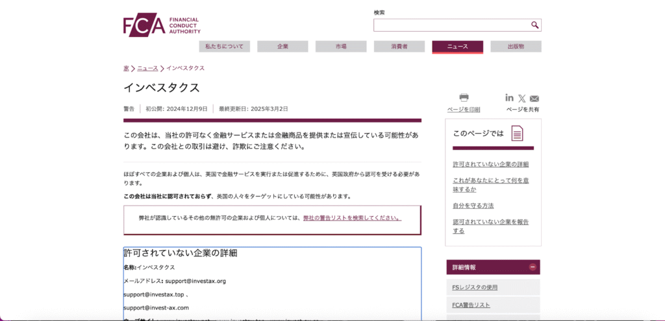Share the page on X
The height and width of the screenshot is (321, 665).
point(521,99)
